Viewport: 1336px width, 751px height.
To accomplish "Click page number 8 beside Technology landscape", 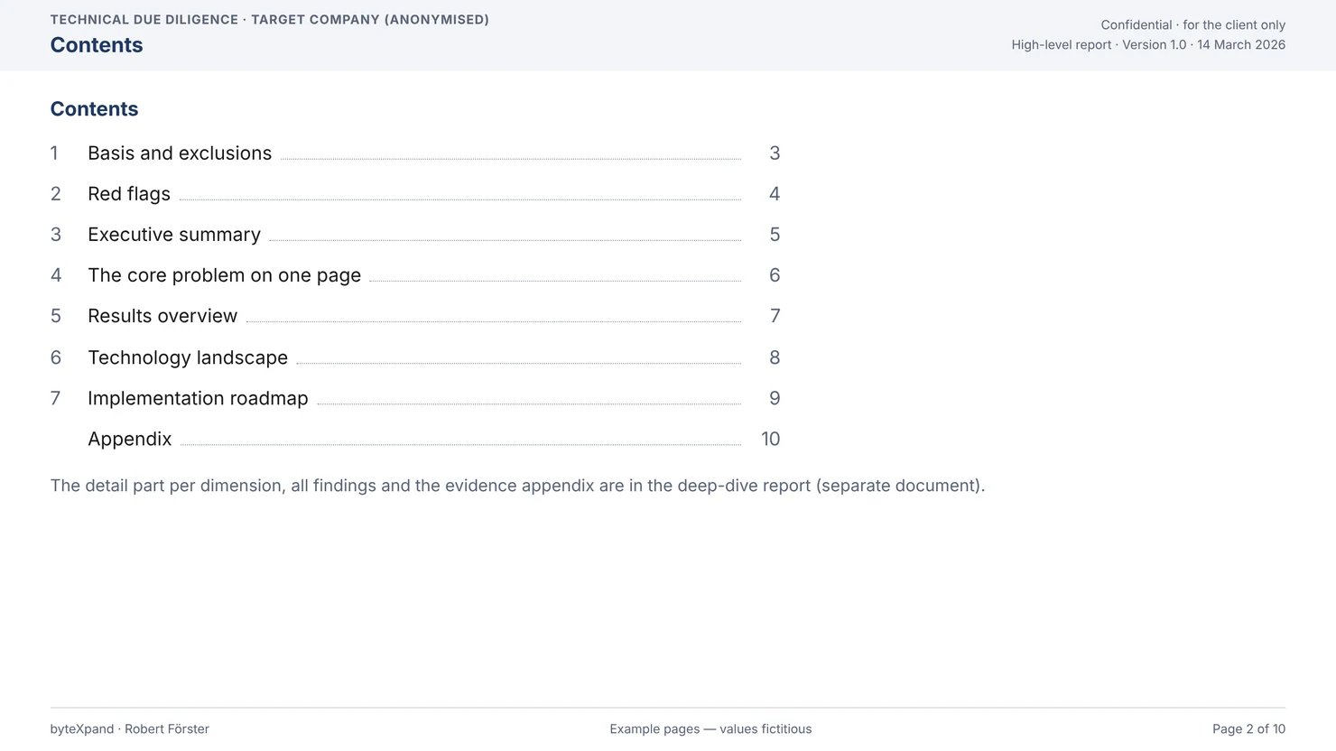I will click(775, 357).
